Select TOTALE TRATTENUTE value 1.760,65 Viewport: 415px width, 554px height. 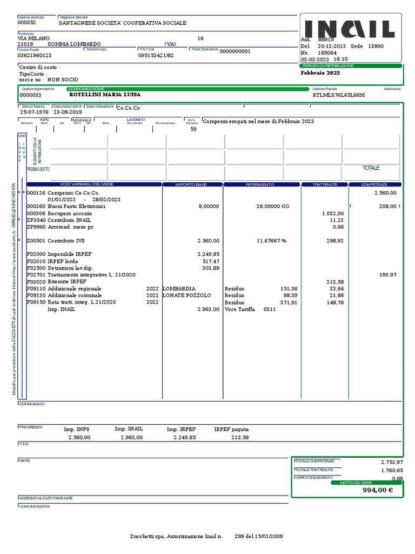[392, 471]
